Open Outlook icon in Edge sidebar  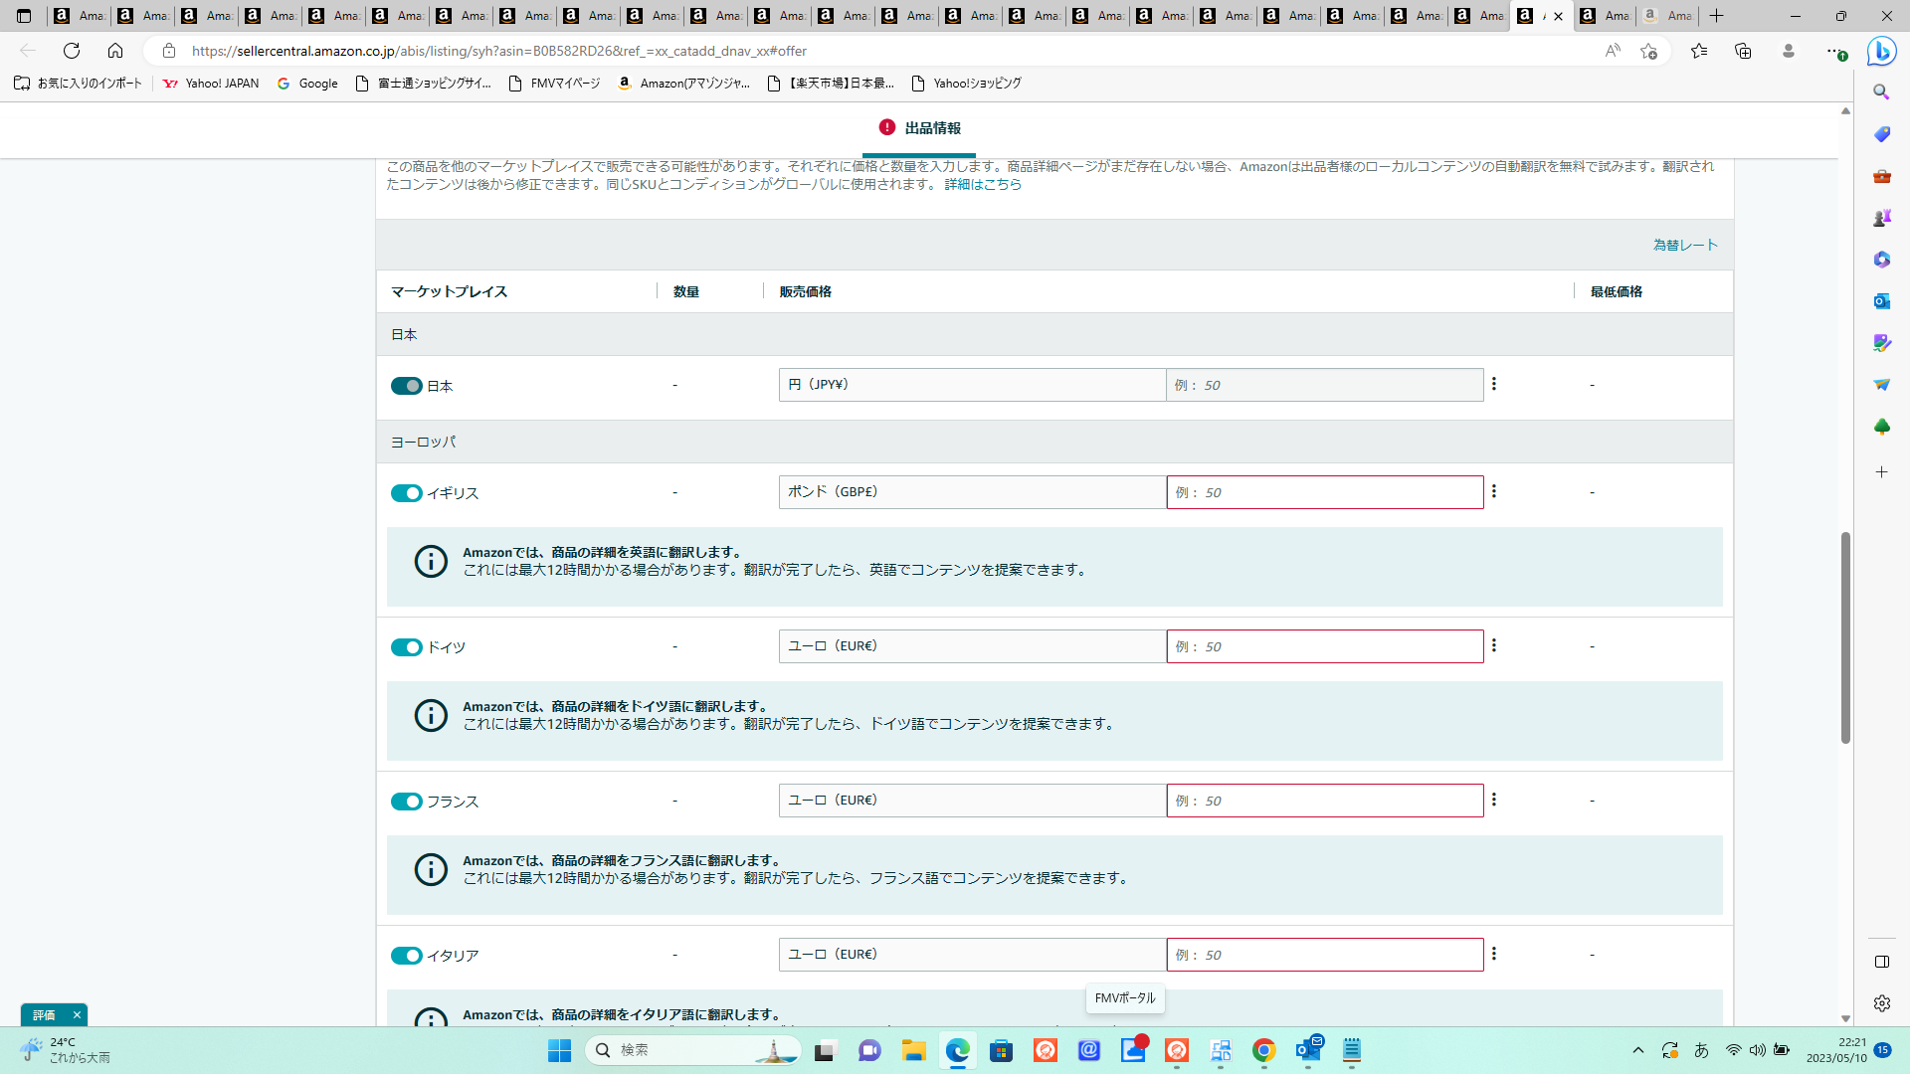1881,301
